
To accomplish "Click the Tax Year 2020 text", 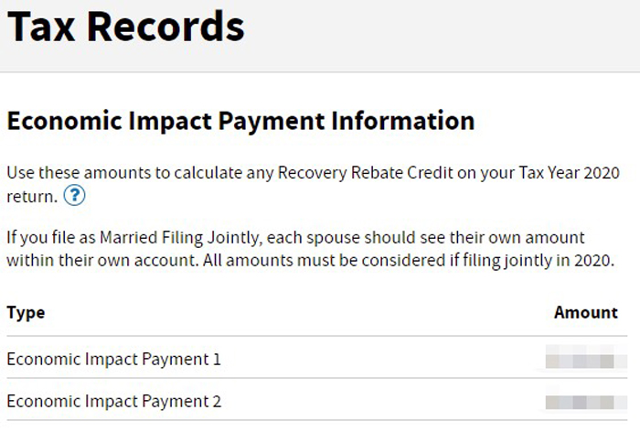I will (570, 172).
